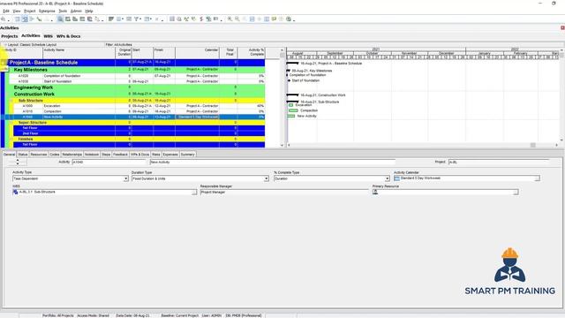Click the activity table scroll down arrow
Image resolution: width=565 pixels, height=318 pixels.
(x=282, y=145)
